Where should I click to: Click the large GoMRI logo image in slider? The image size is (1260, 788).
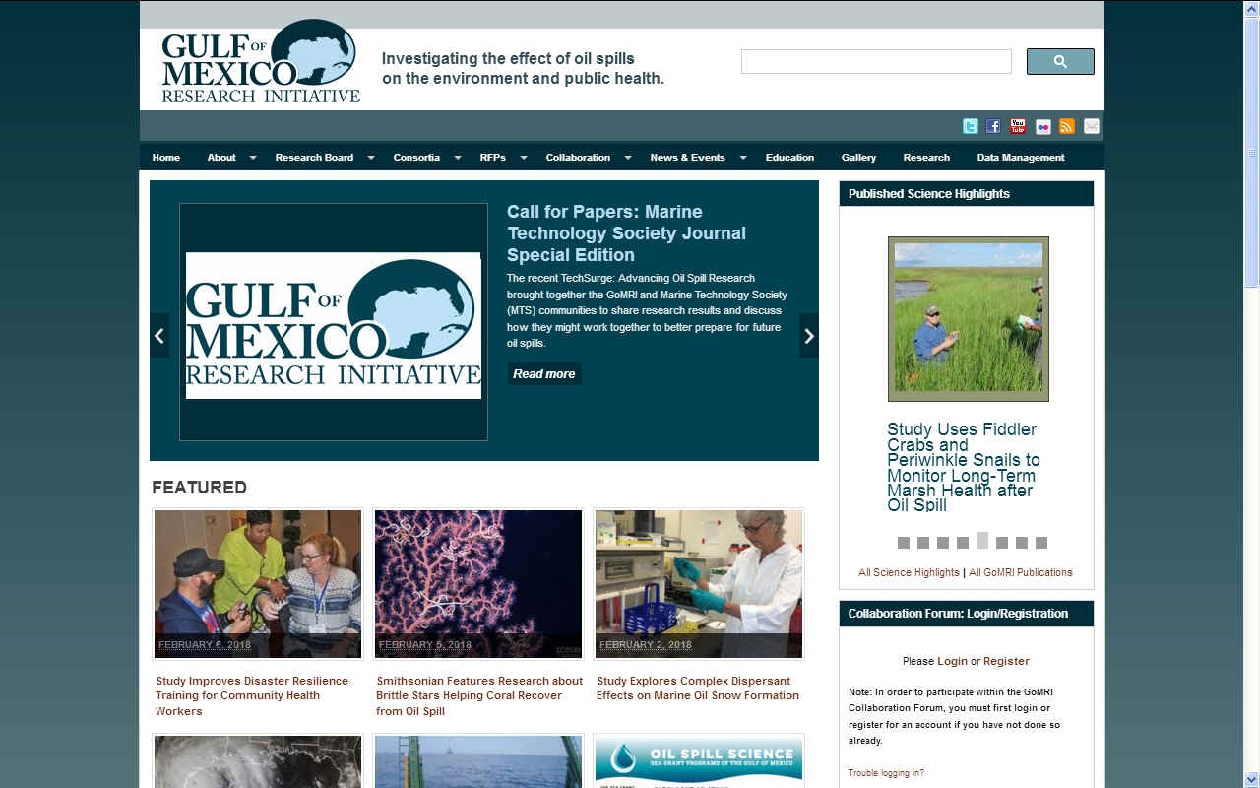pyautogui.click(x=334, y=325)
